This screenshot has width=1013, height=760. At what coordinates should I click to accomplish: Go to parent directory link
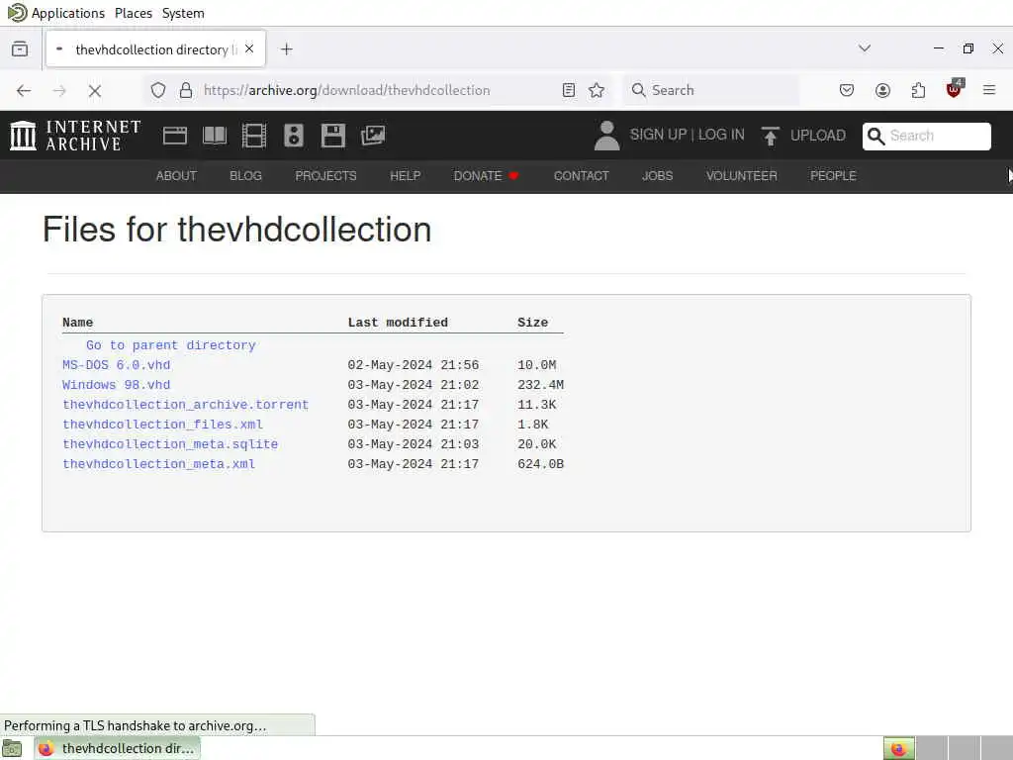[x=170, y=345]
